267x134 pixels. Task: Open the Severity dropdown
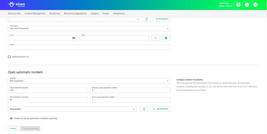click(x=89, y=81)
